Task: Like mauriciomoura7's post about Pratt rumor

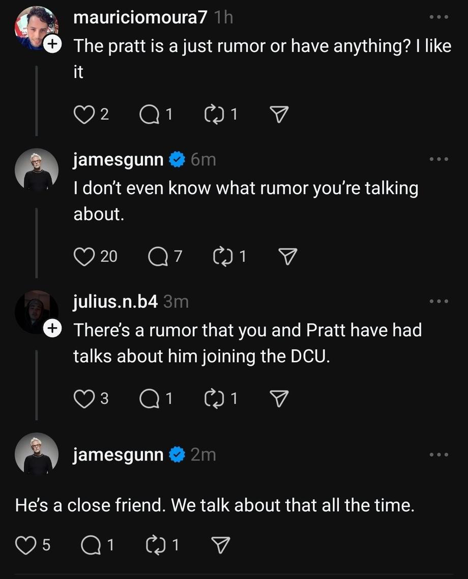Action: tap(83, 114)
